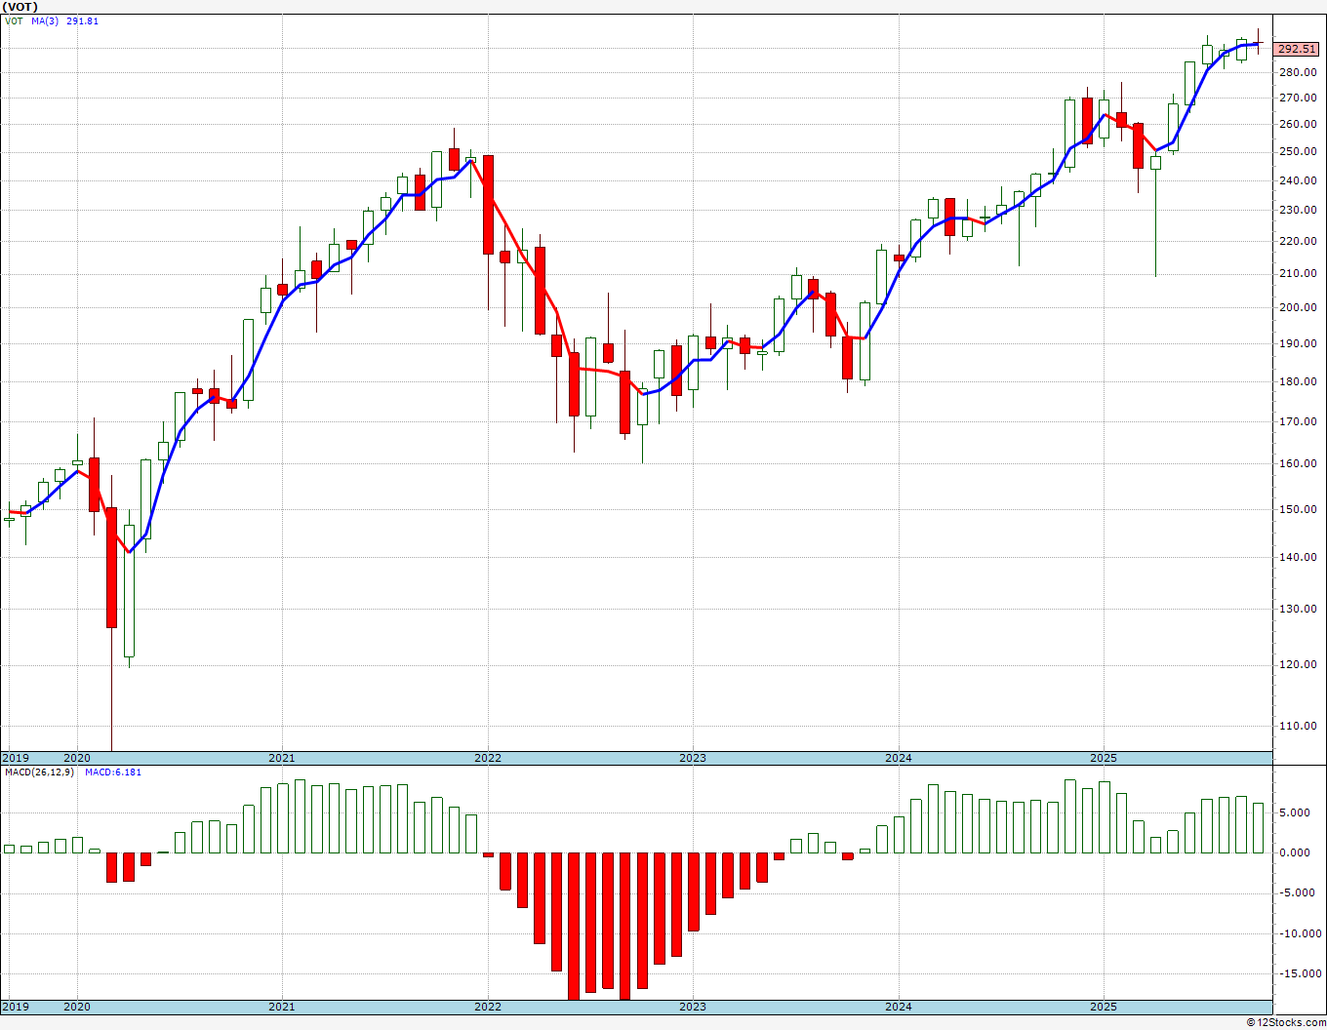Click the "280.00" price axis label
Image resolution: width=1327 pixels, height=1030 pixels.
(x=1297, y=73)
